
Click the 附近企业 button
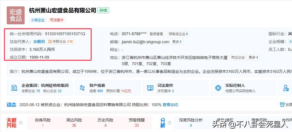pyautogui.click(x=238, y=57)
